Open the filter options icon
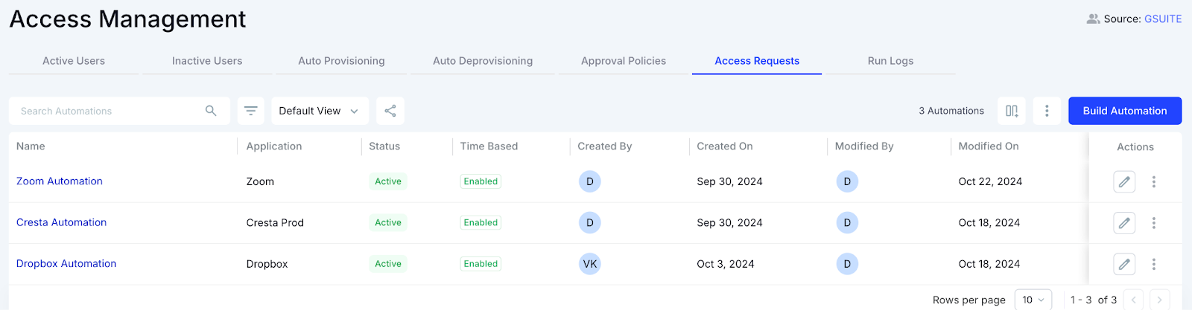 coord(251,111)
